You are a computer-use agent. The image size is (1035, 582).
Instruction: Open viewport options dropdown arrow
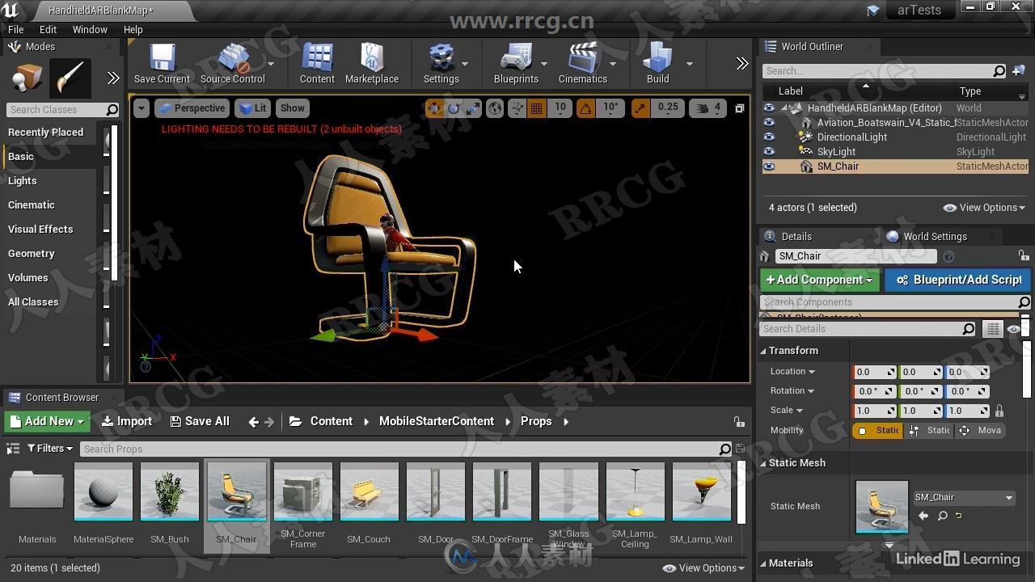point(142,108)
